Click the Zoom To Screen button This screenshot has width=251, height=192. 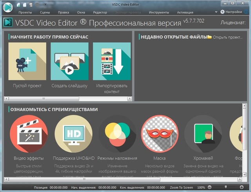click(x=182, y=188)
